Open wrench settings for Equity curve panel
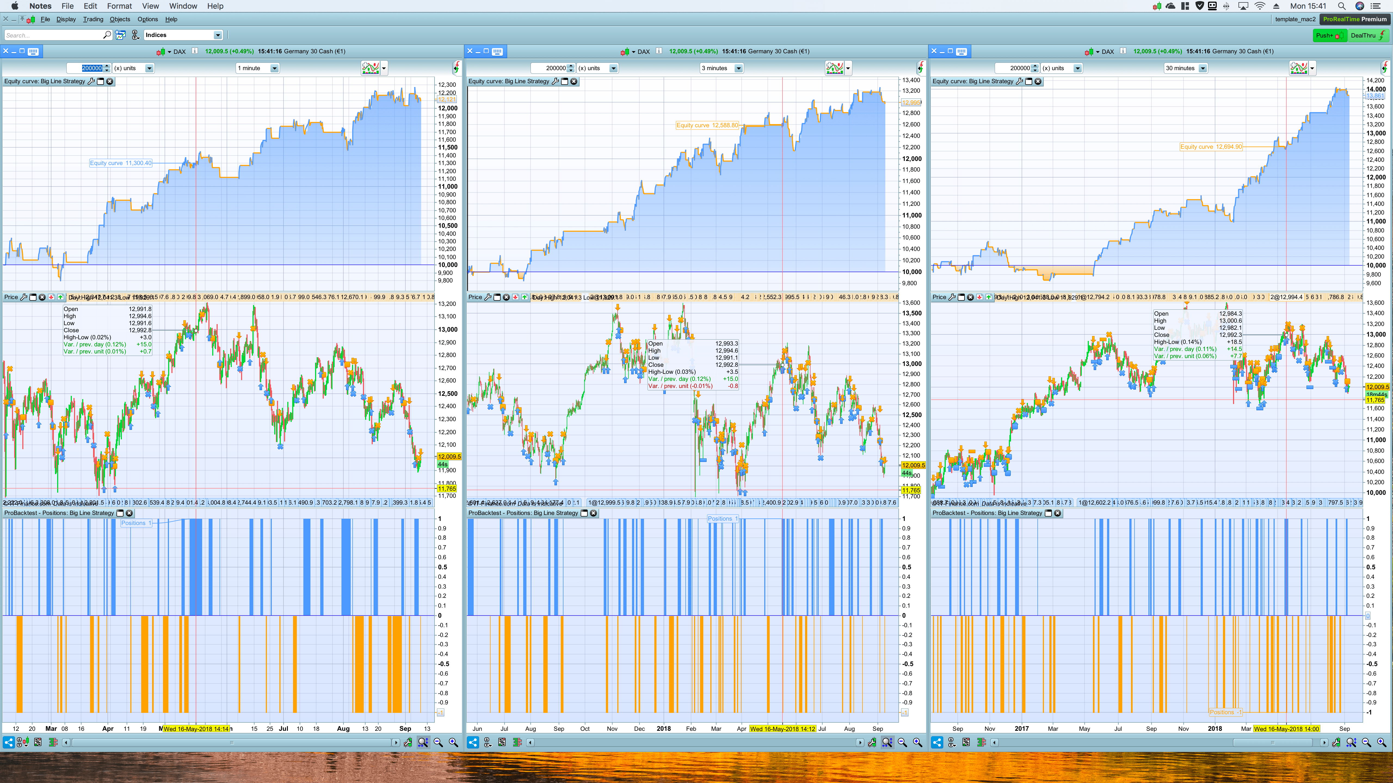The width and height of the screenshot is (1393, 783). 91,82
